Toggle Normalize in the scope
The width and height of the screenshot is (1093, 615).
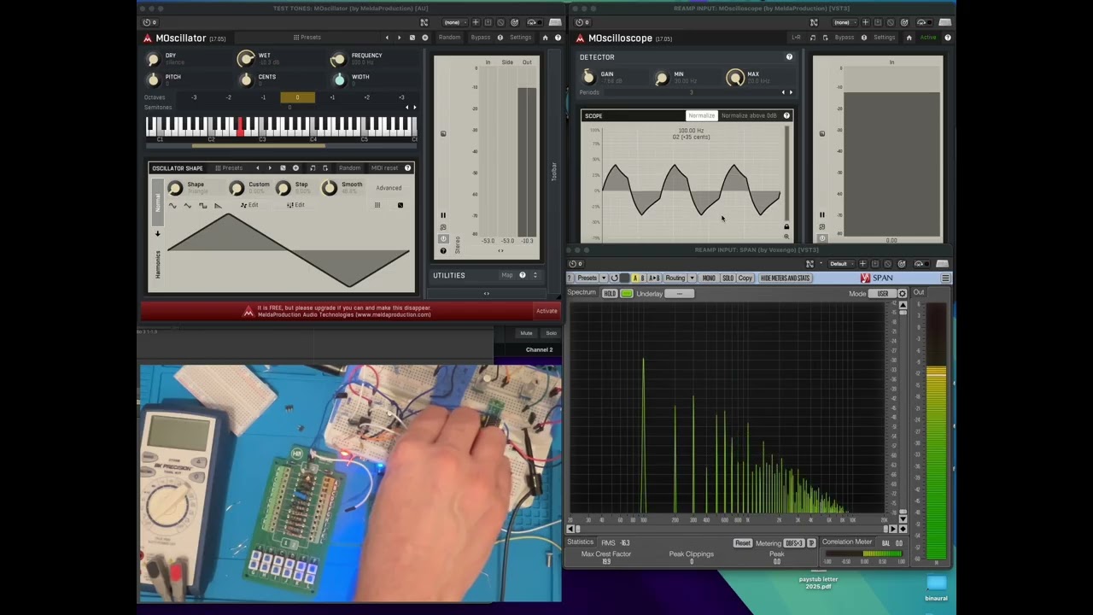(x=702, y=115)
